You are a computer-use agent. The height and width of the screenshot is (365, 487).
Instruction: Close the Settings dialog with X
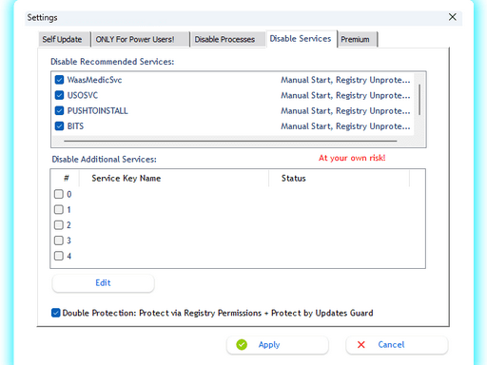[453, 17]
